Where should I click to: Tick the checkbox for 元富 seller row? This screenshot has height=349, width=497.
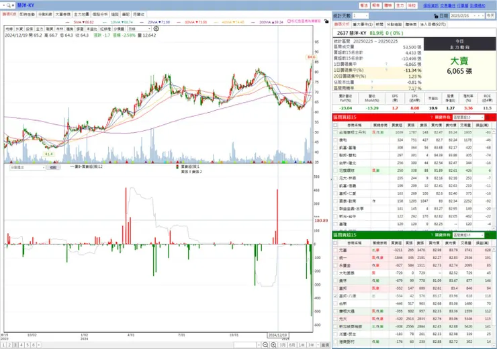pos(336,250)
